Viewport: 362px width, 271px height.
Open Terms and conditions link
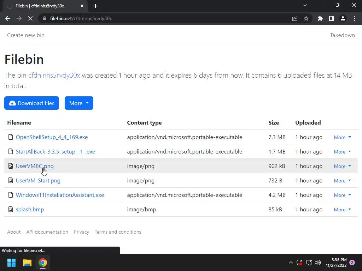coord(118,232)
